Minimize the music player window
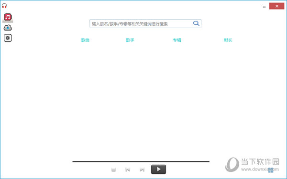Image resolution: width=287 pixels, height=179 pixels. (x=264, y=7)
